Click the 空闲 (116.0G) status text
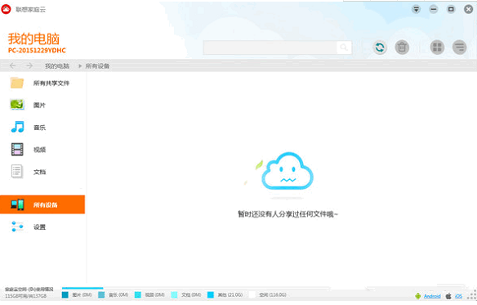The width and height of the screenshot is (477, 305). click(x=273, y=295)
